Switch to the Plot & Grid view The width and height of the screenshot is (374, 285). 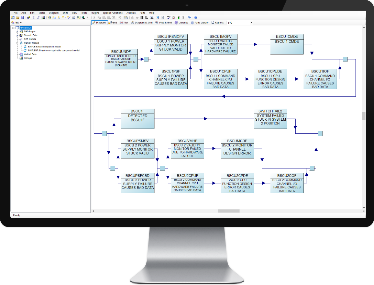click(164, 23)
